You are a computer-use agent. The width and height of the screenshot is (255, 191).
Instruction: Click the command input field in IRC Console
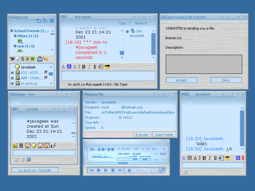click(44, 153)
